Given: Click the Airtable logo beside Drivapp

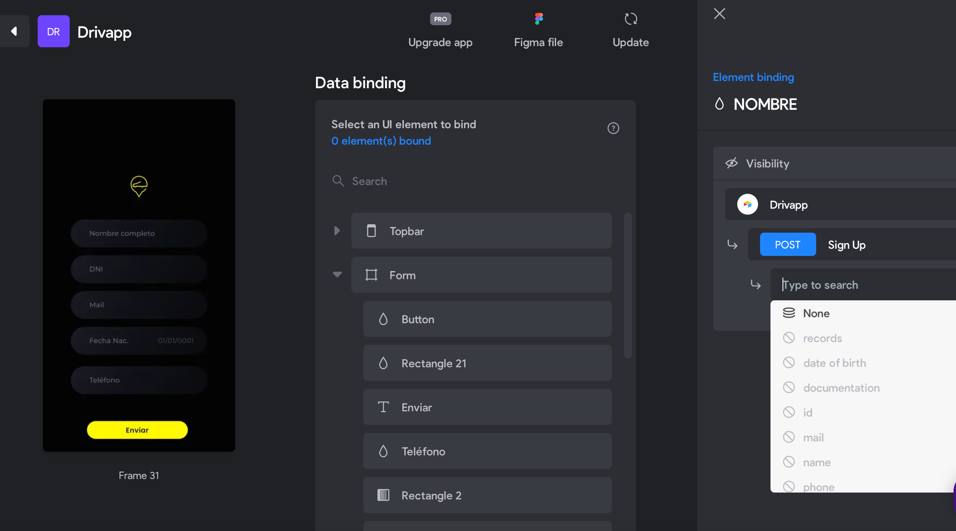Looking at the screenshot, I should click(748, 205).
